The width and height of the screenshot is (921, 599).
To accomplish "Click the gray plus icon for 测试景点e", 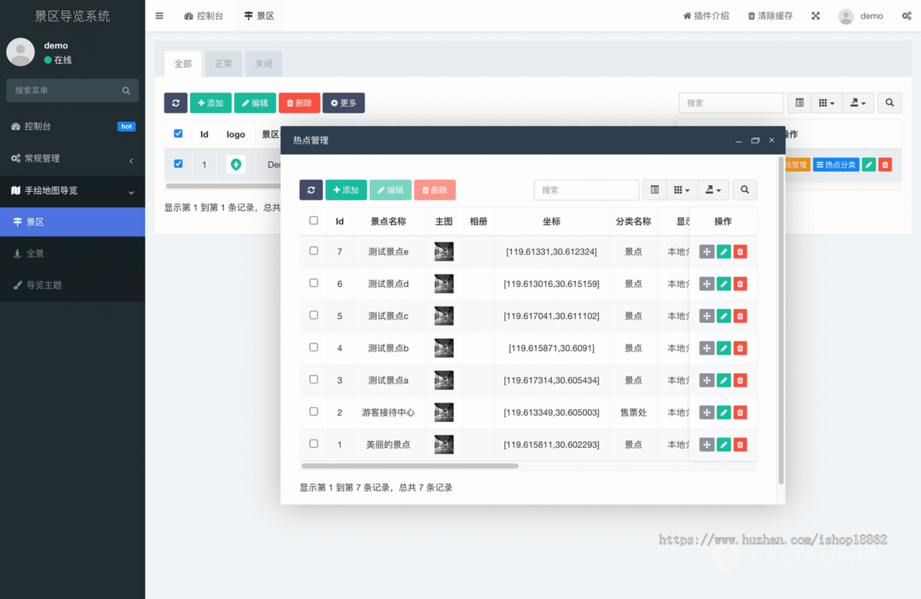I will (x=706, y=251).
